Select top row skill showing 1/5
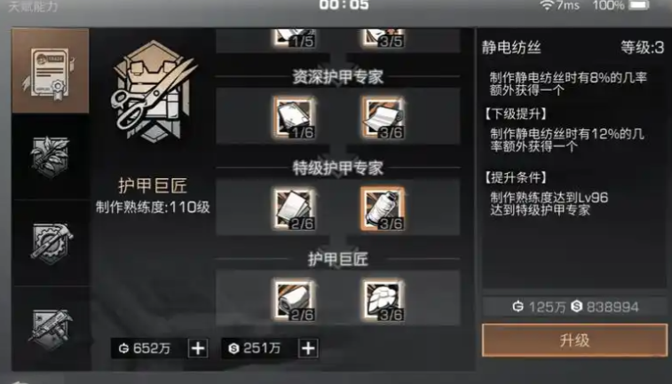 294,38
